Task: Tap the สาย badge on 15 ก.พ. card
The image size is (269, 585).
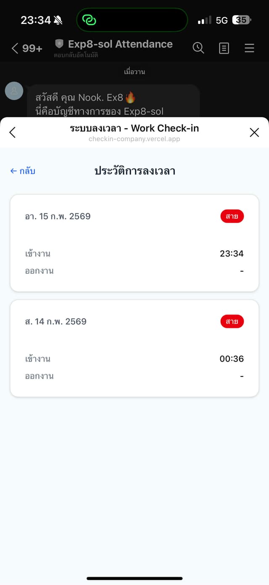Action: 232,216
